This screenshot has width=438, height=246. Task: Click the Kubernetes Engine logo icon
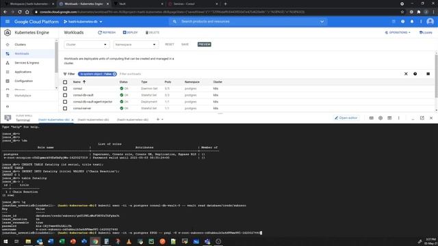tap(8, 33)
